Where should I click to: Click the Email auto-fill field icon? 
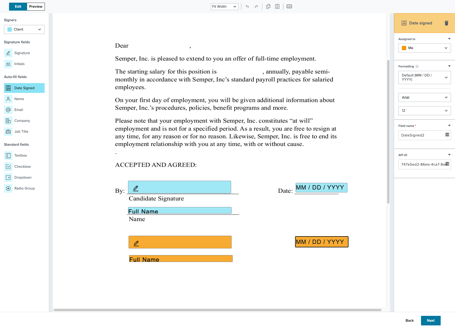point(8,110)
